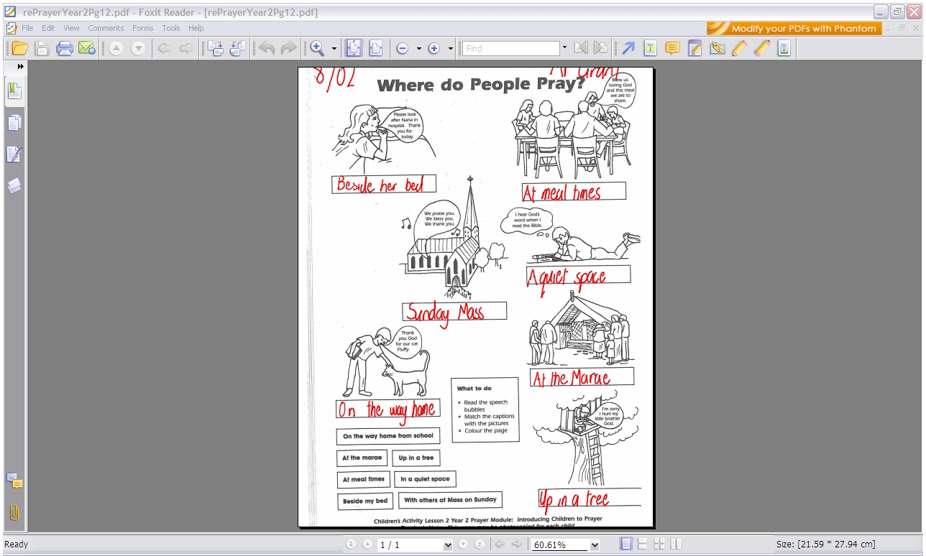
Task: Open the Comments panel near the sidebar bottom
Action: pos(14,481)
